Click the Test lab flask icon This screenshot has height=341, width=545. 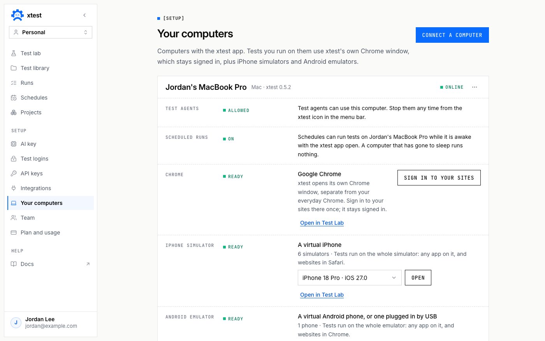(14, 53)
